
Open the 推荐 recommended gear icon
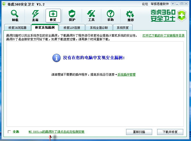pos(130,16)
